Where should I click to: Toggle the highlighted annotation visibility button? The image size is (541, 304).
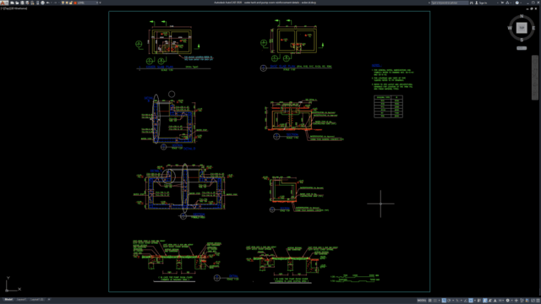(x=485, y=301)
